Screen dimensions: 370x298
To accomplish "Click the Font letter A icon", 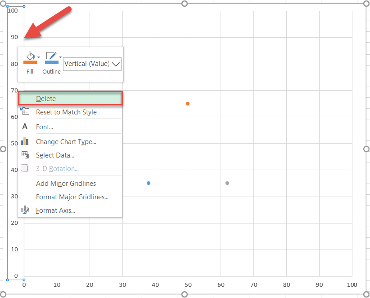I will pyautogui.click(x=25, y=127).
